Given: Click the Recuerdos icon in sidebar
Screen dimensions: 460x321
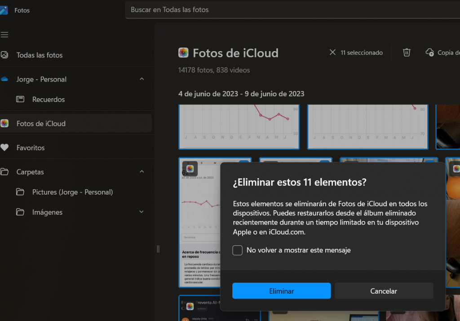Looking at the screenshot, I should tap(20, 100).
